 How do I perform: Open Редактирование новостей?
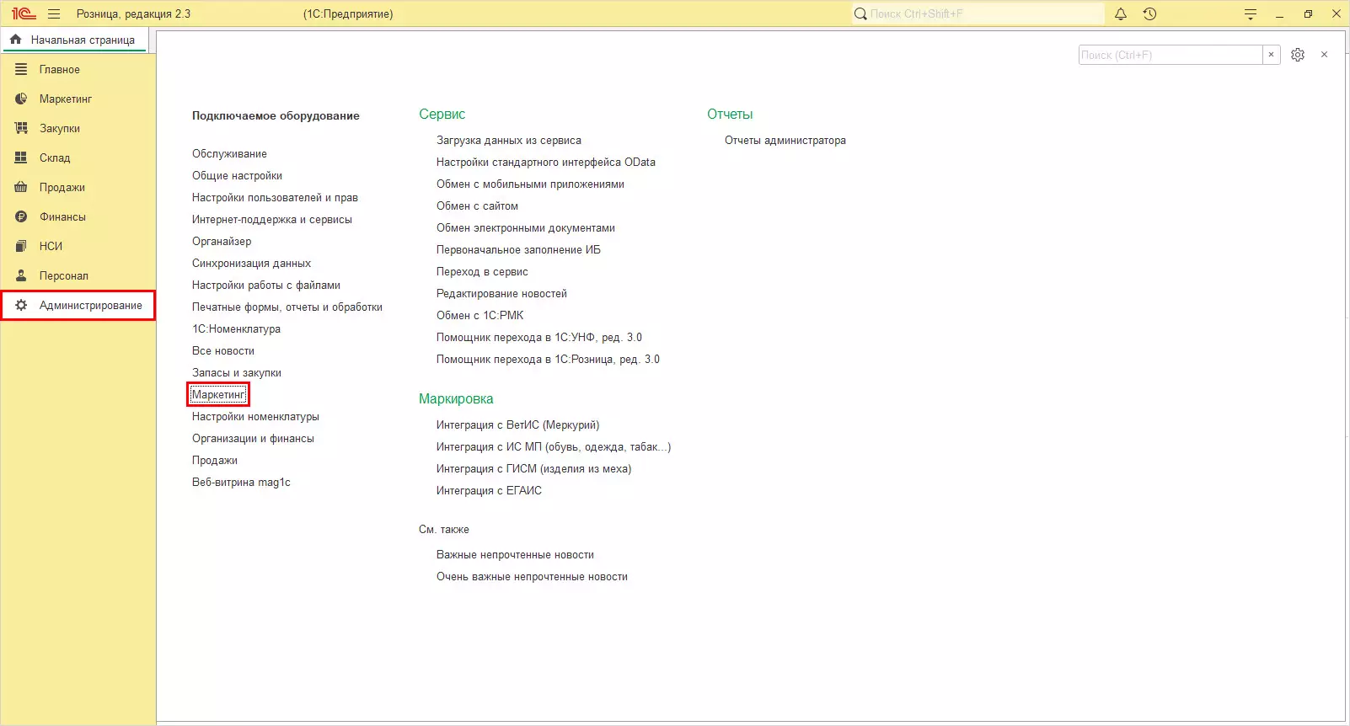[x=501, y=294]
